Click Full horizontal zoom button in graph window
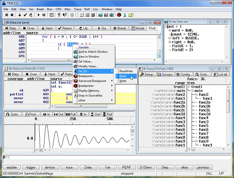This screenshot has width=234, height=178. coord(71,114)
